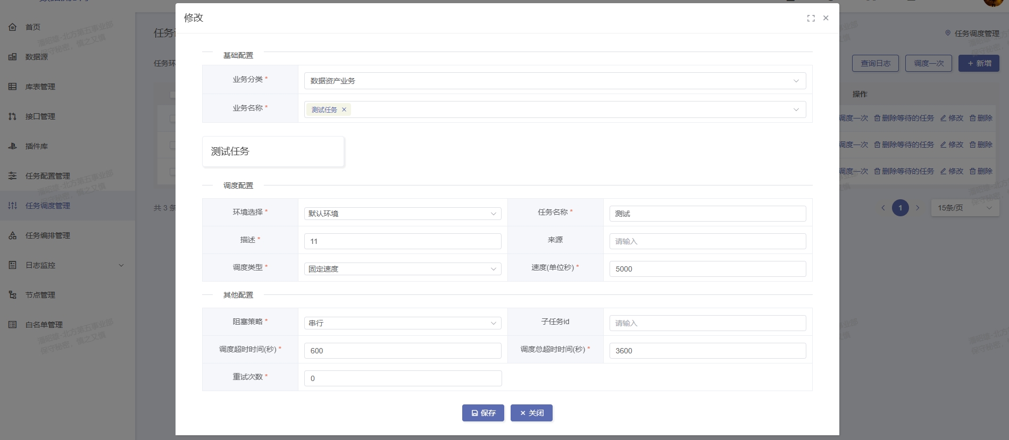Click the 任务名称 input field
Viewport: 1009px width, 440px height.
pos(707,214)
